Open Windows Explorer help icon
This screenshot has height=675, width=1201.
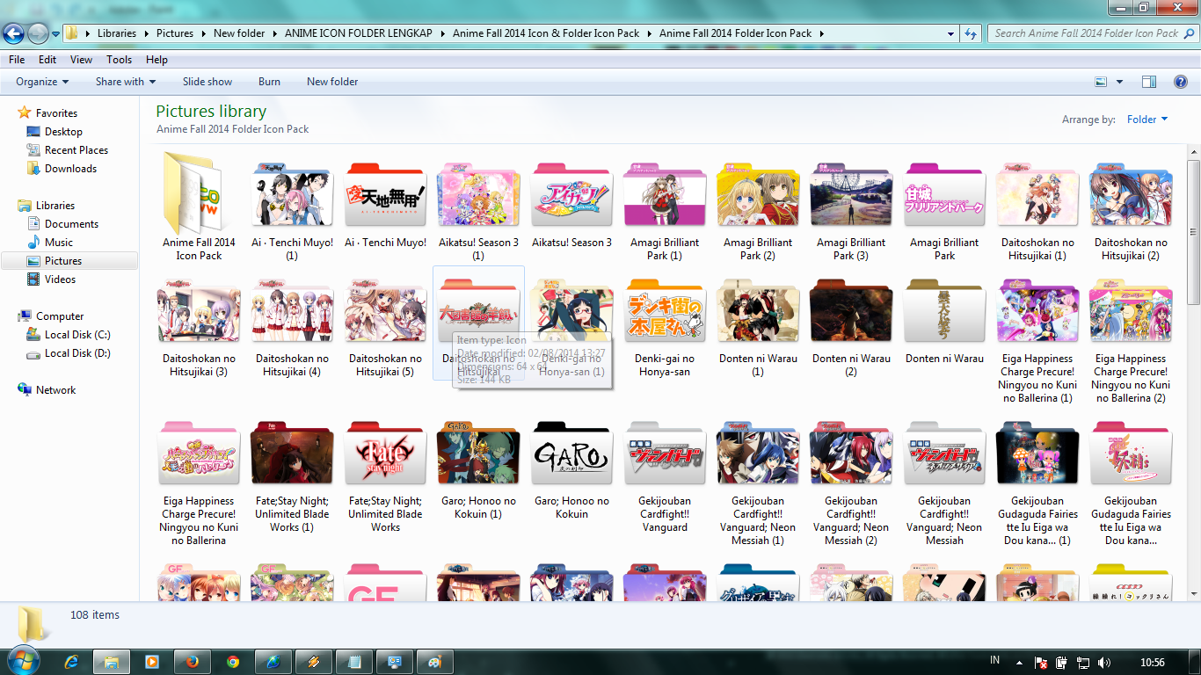pyautogui.click(x=1181, y=82)
